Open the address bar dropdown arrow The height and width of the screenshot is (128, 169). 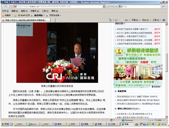coord(104,6)
